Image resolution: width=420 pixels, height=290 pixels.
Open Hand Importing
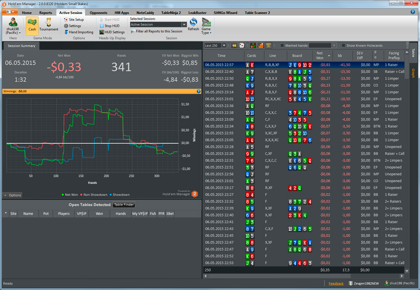pyautogui.click(x=79, y=32)
